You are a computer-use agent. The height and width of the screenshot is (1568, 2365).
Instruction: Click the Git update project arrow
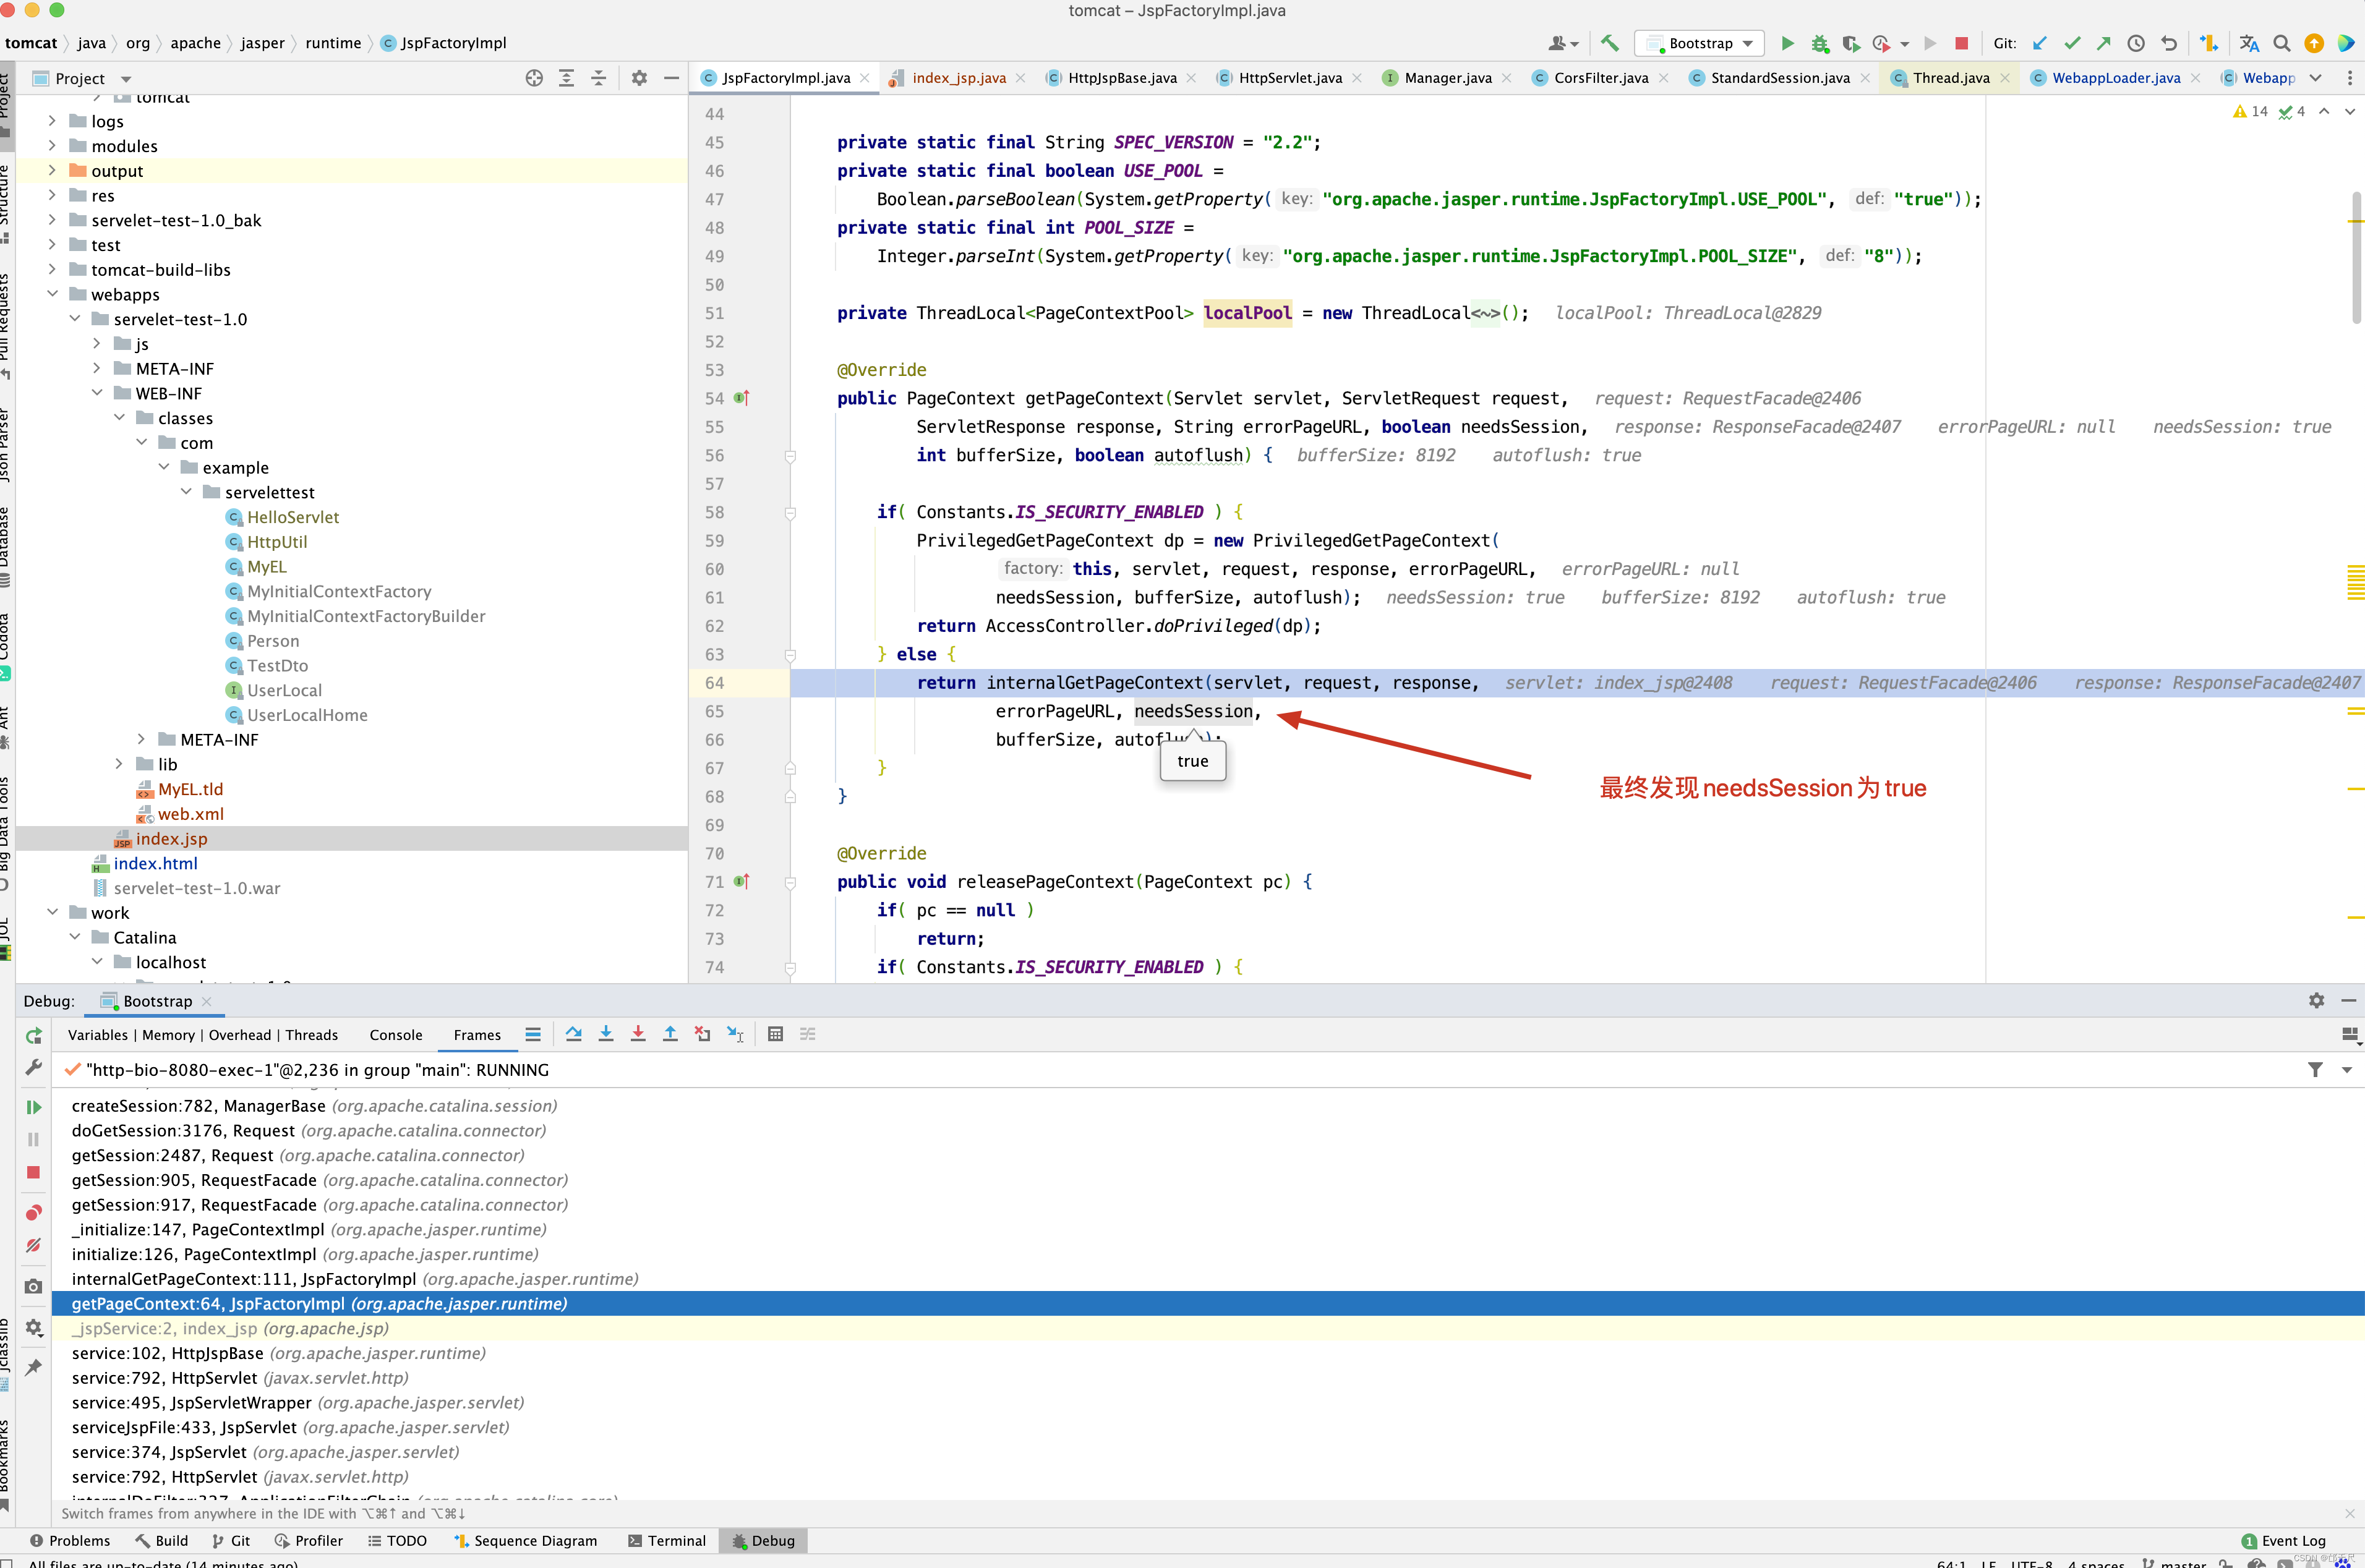2040,43
